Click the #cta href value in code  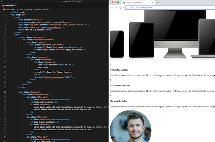[x=45, y=50]
